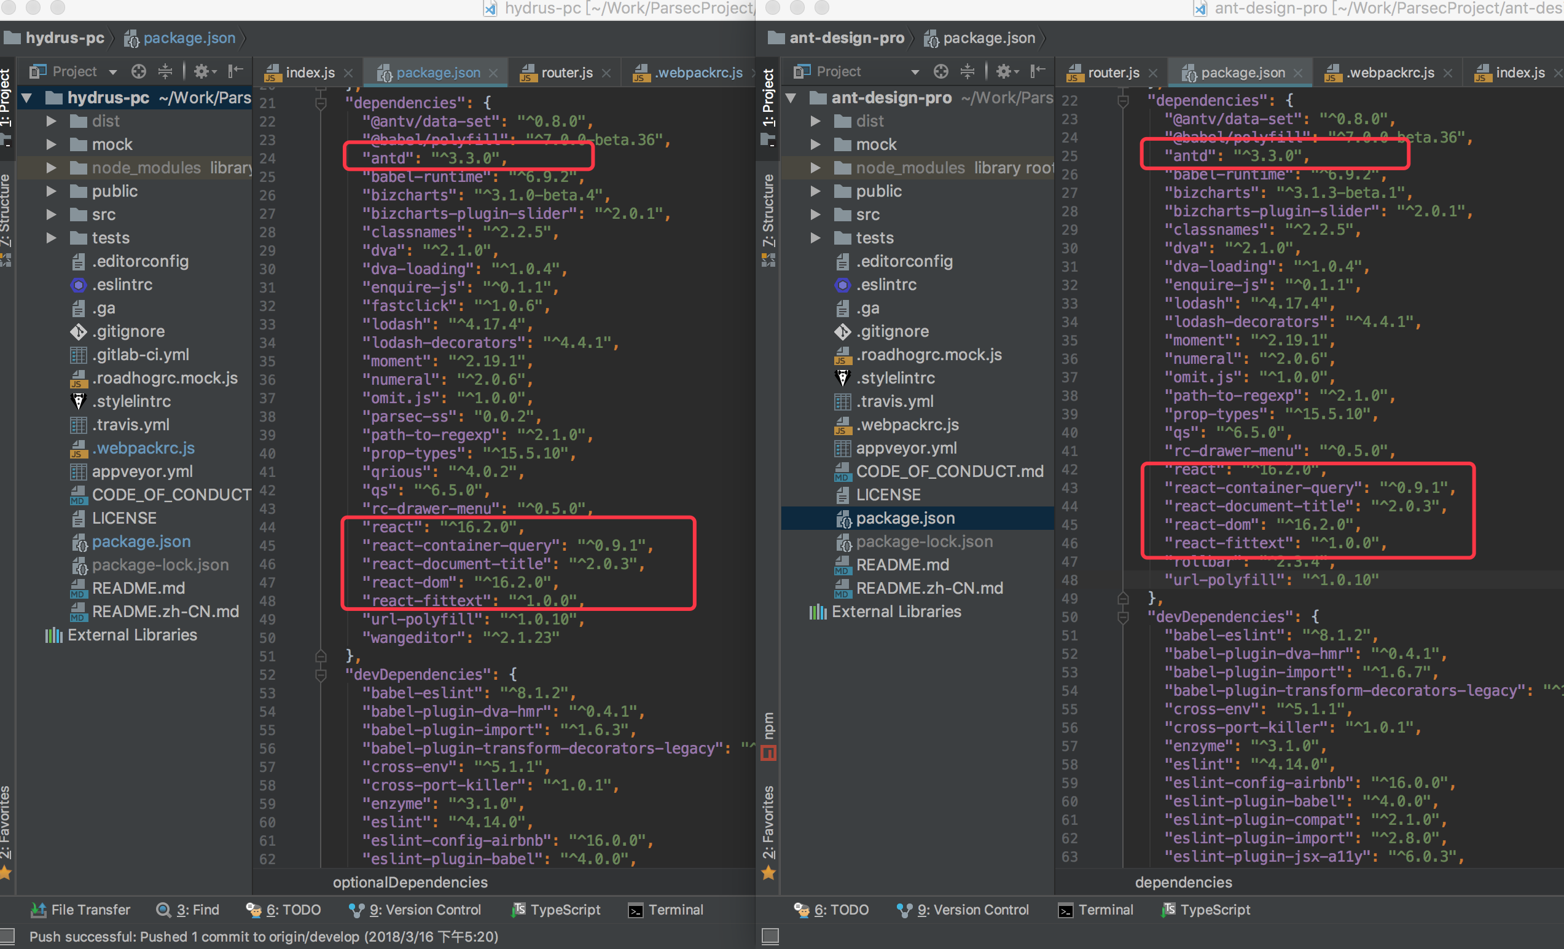Open Terminal in ant-design-pro window
This screenshot has width=1564, height=949.
click(1095, 910)
